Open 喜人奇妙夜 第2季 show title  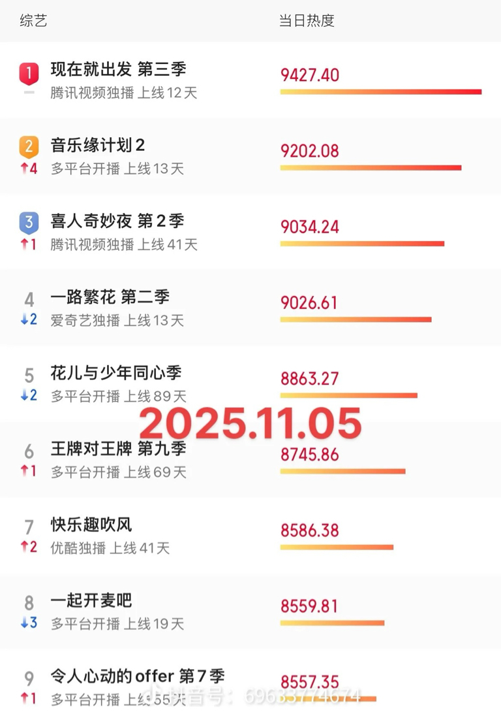(x=117, y=221)
